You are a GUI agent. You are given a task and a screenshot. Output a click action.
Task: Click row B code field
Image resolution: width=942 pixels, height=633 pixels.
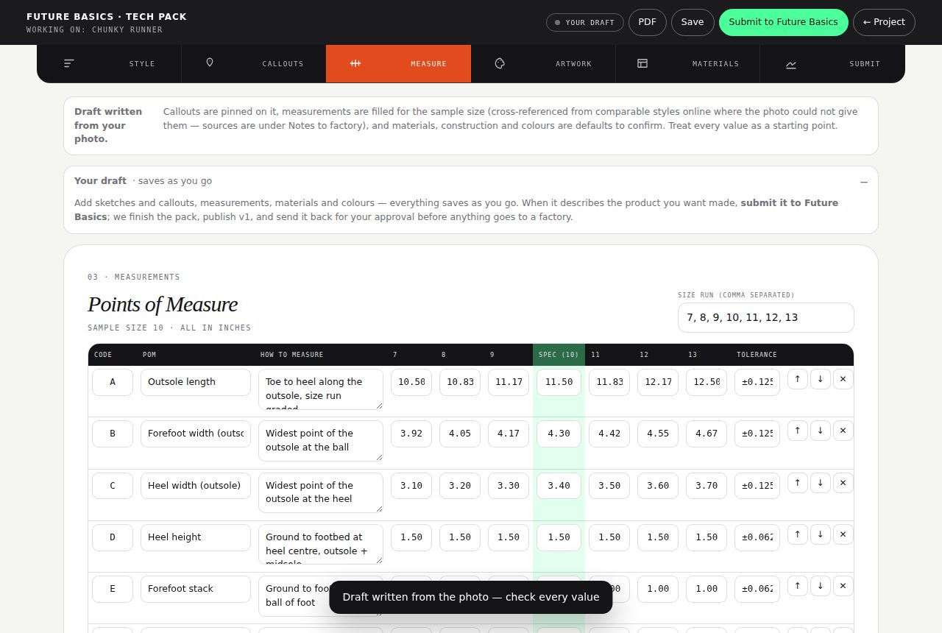(113, 434)
